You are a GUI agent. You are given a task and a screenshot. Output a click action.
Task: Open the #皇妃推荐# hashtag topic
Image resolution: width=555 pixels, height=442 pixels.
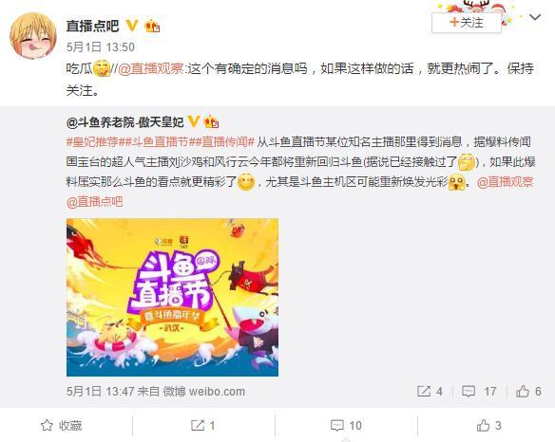tap(92, 142)
